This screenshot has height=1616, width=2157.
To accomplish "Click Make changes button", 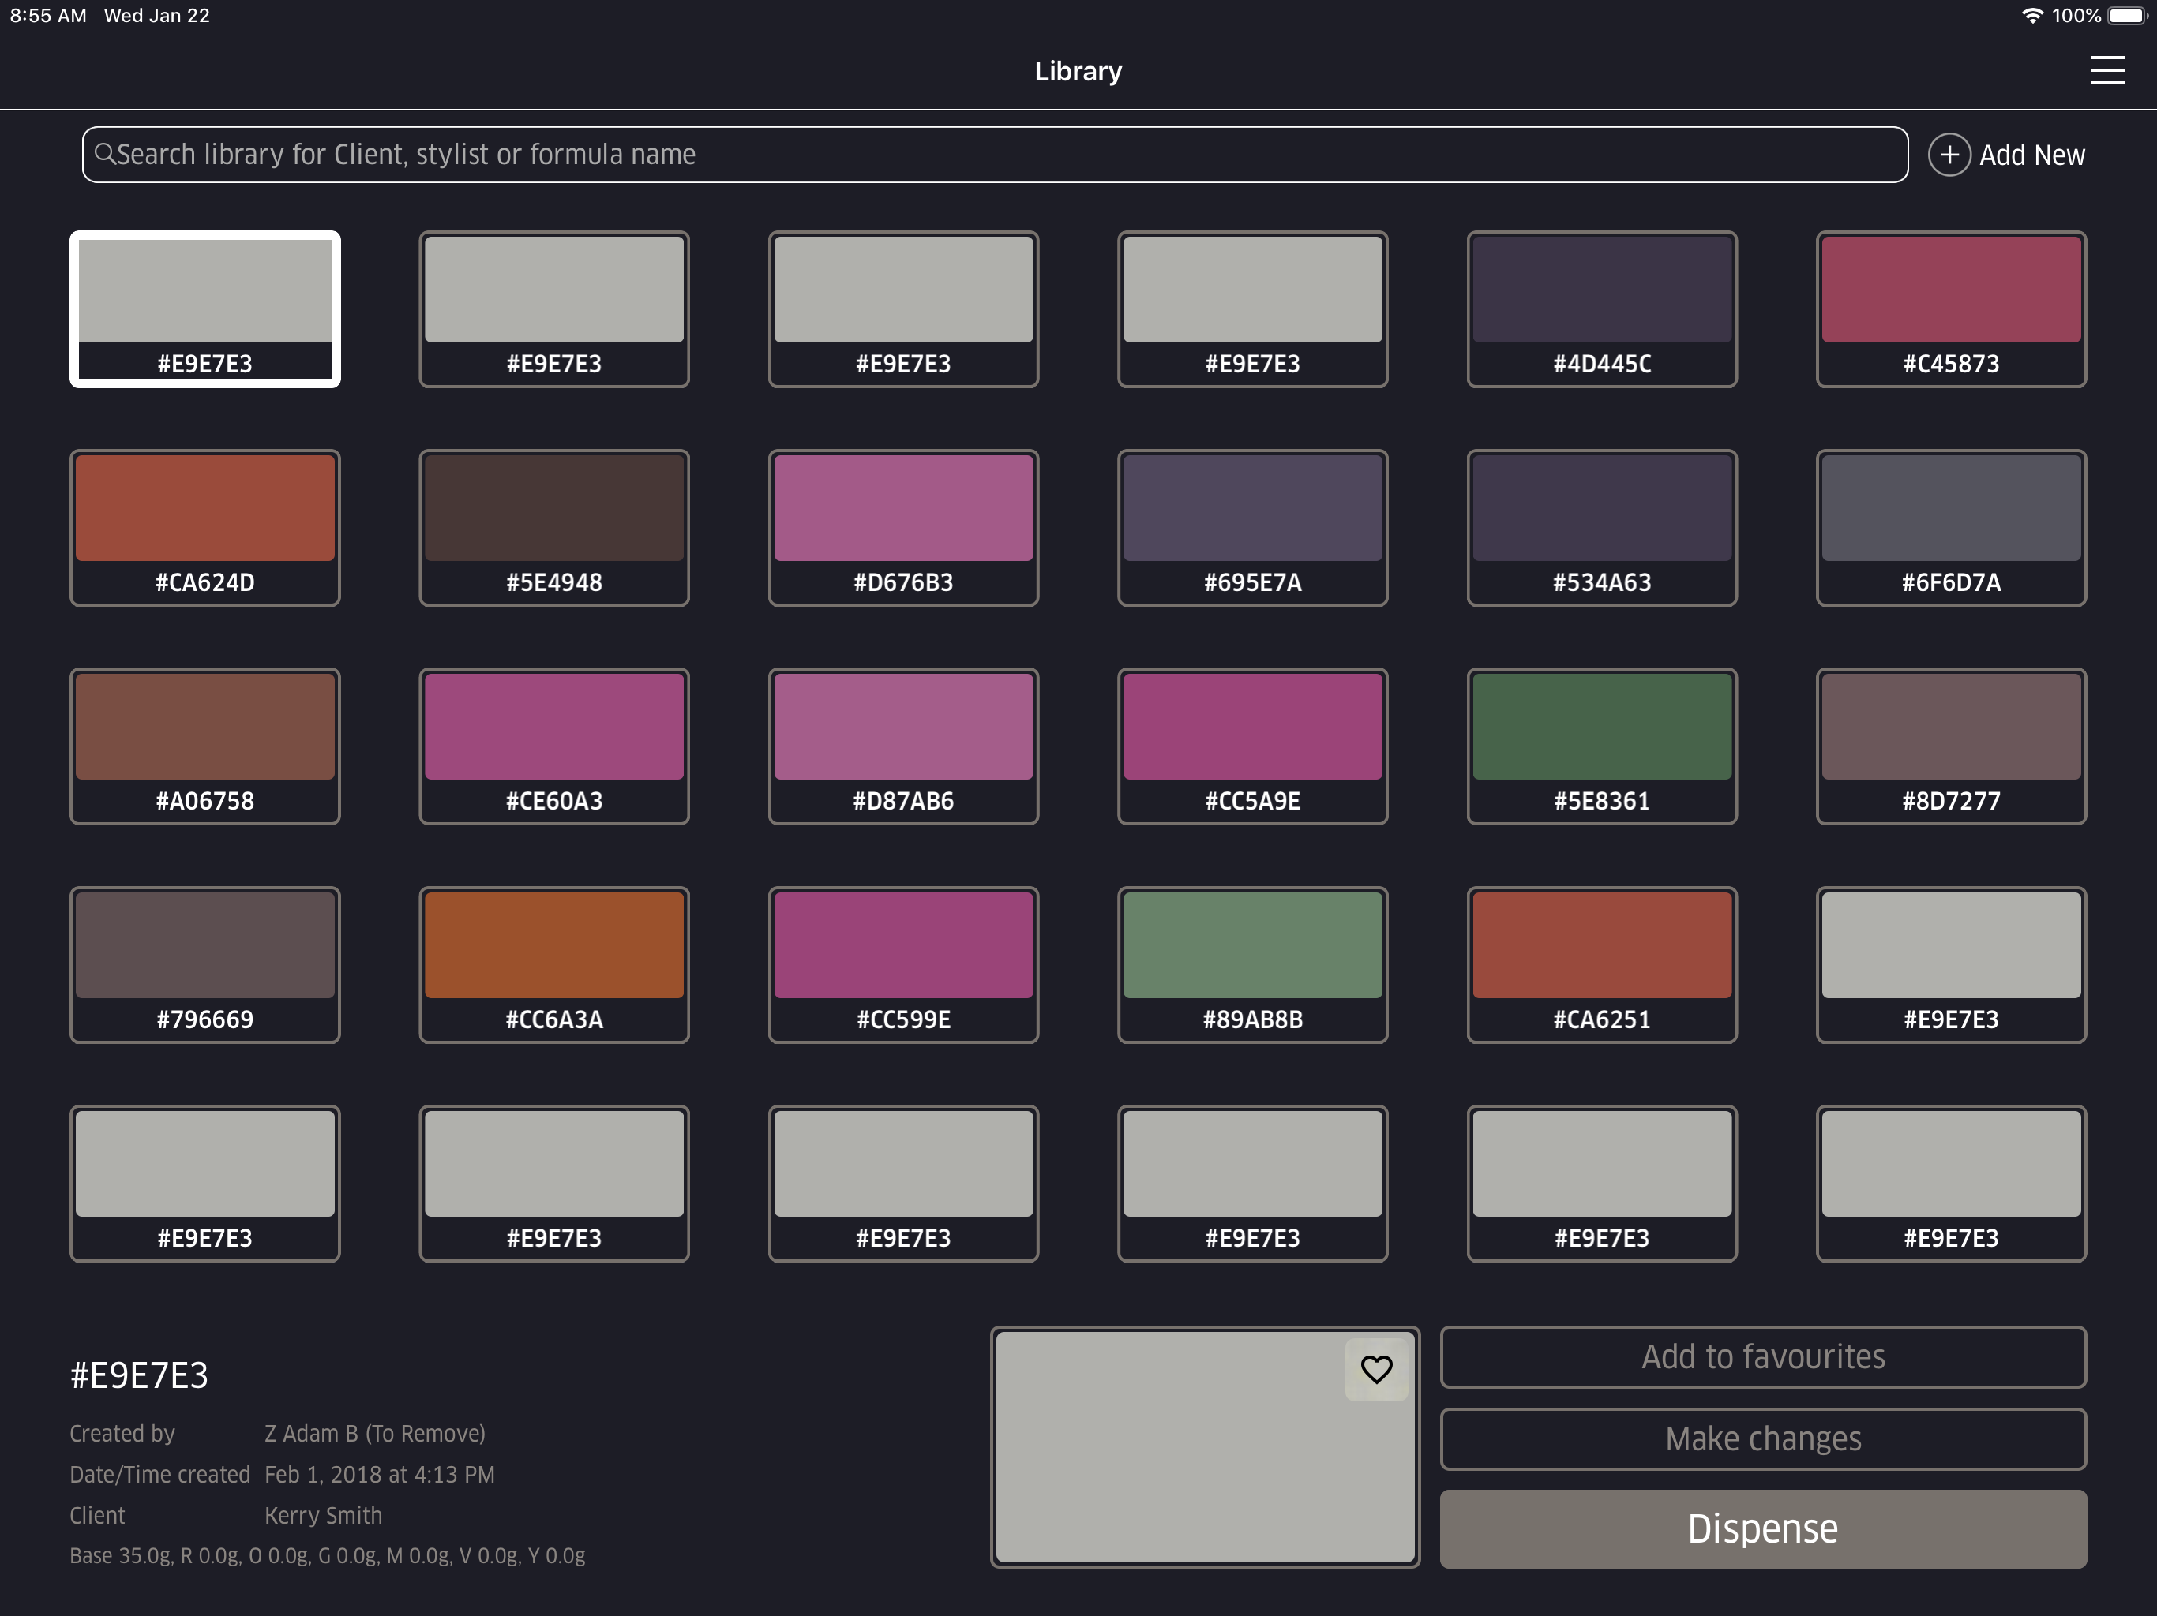I will tap(1762, 1438).
